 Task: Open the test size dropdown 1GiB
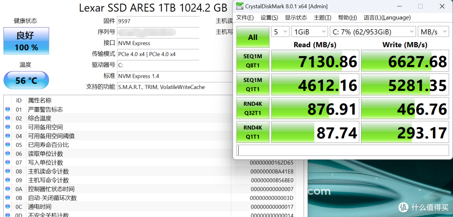(x=310, y=32)
